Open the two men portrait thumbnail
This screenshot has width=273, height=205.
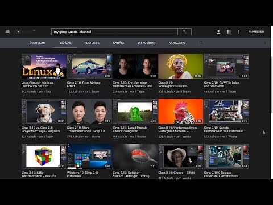[89, 111]
